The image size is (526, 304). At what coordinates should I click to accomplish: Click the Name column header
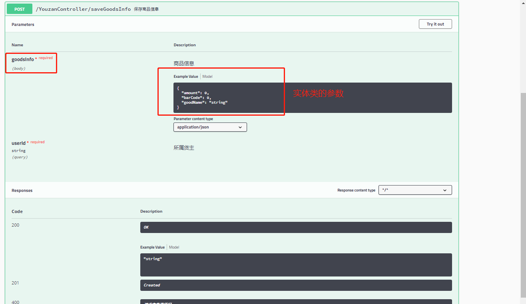(17, 45)
